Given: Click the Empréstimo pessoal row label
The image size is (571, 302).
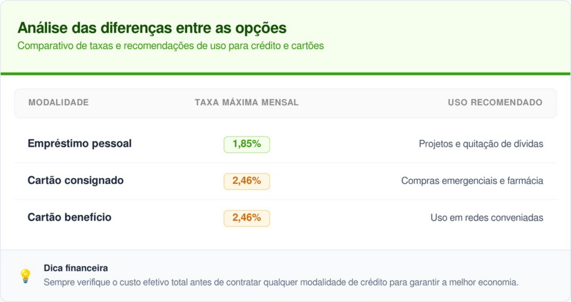Looking at the screenshot, I should coord(80,144).
